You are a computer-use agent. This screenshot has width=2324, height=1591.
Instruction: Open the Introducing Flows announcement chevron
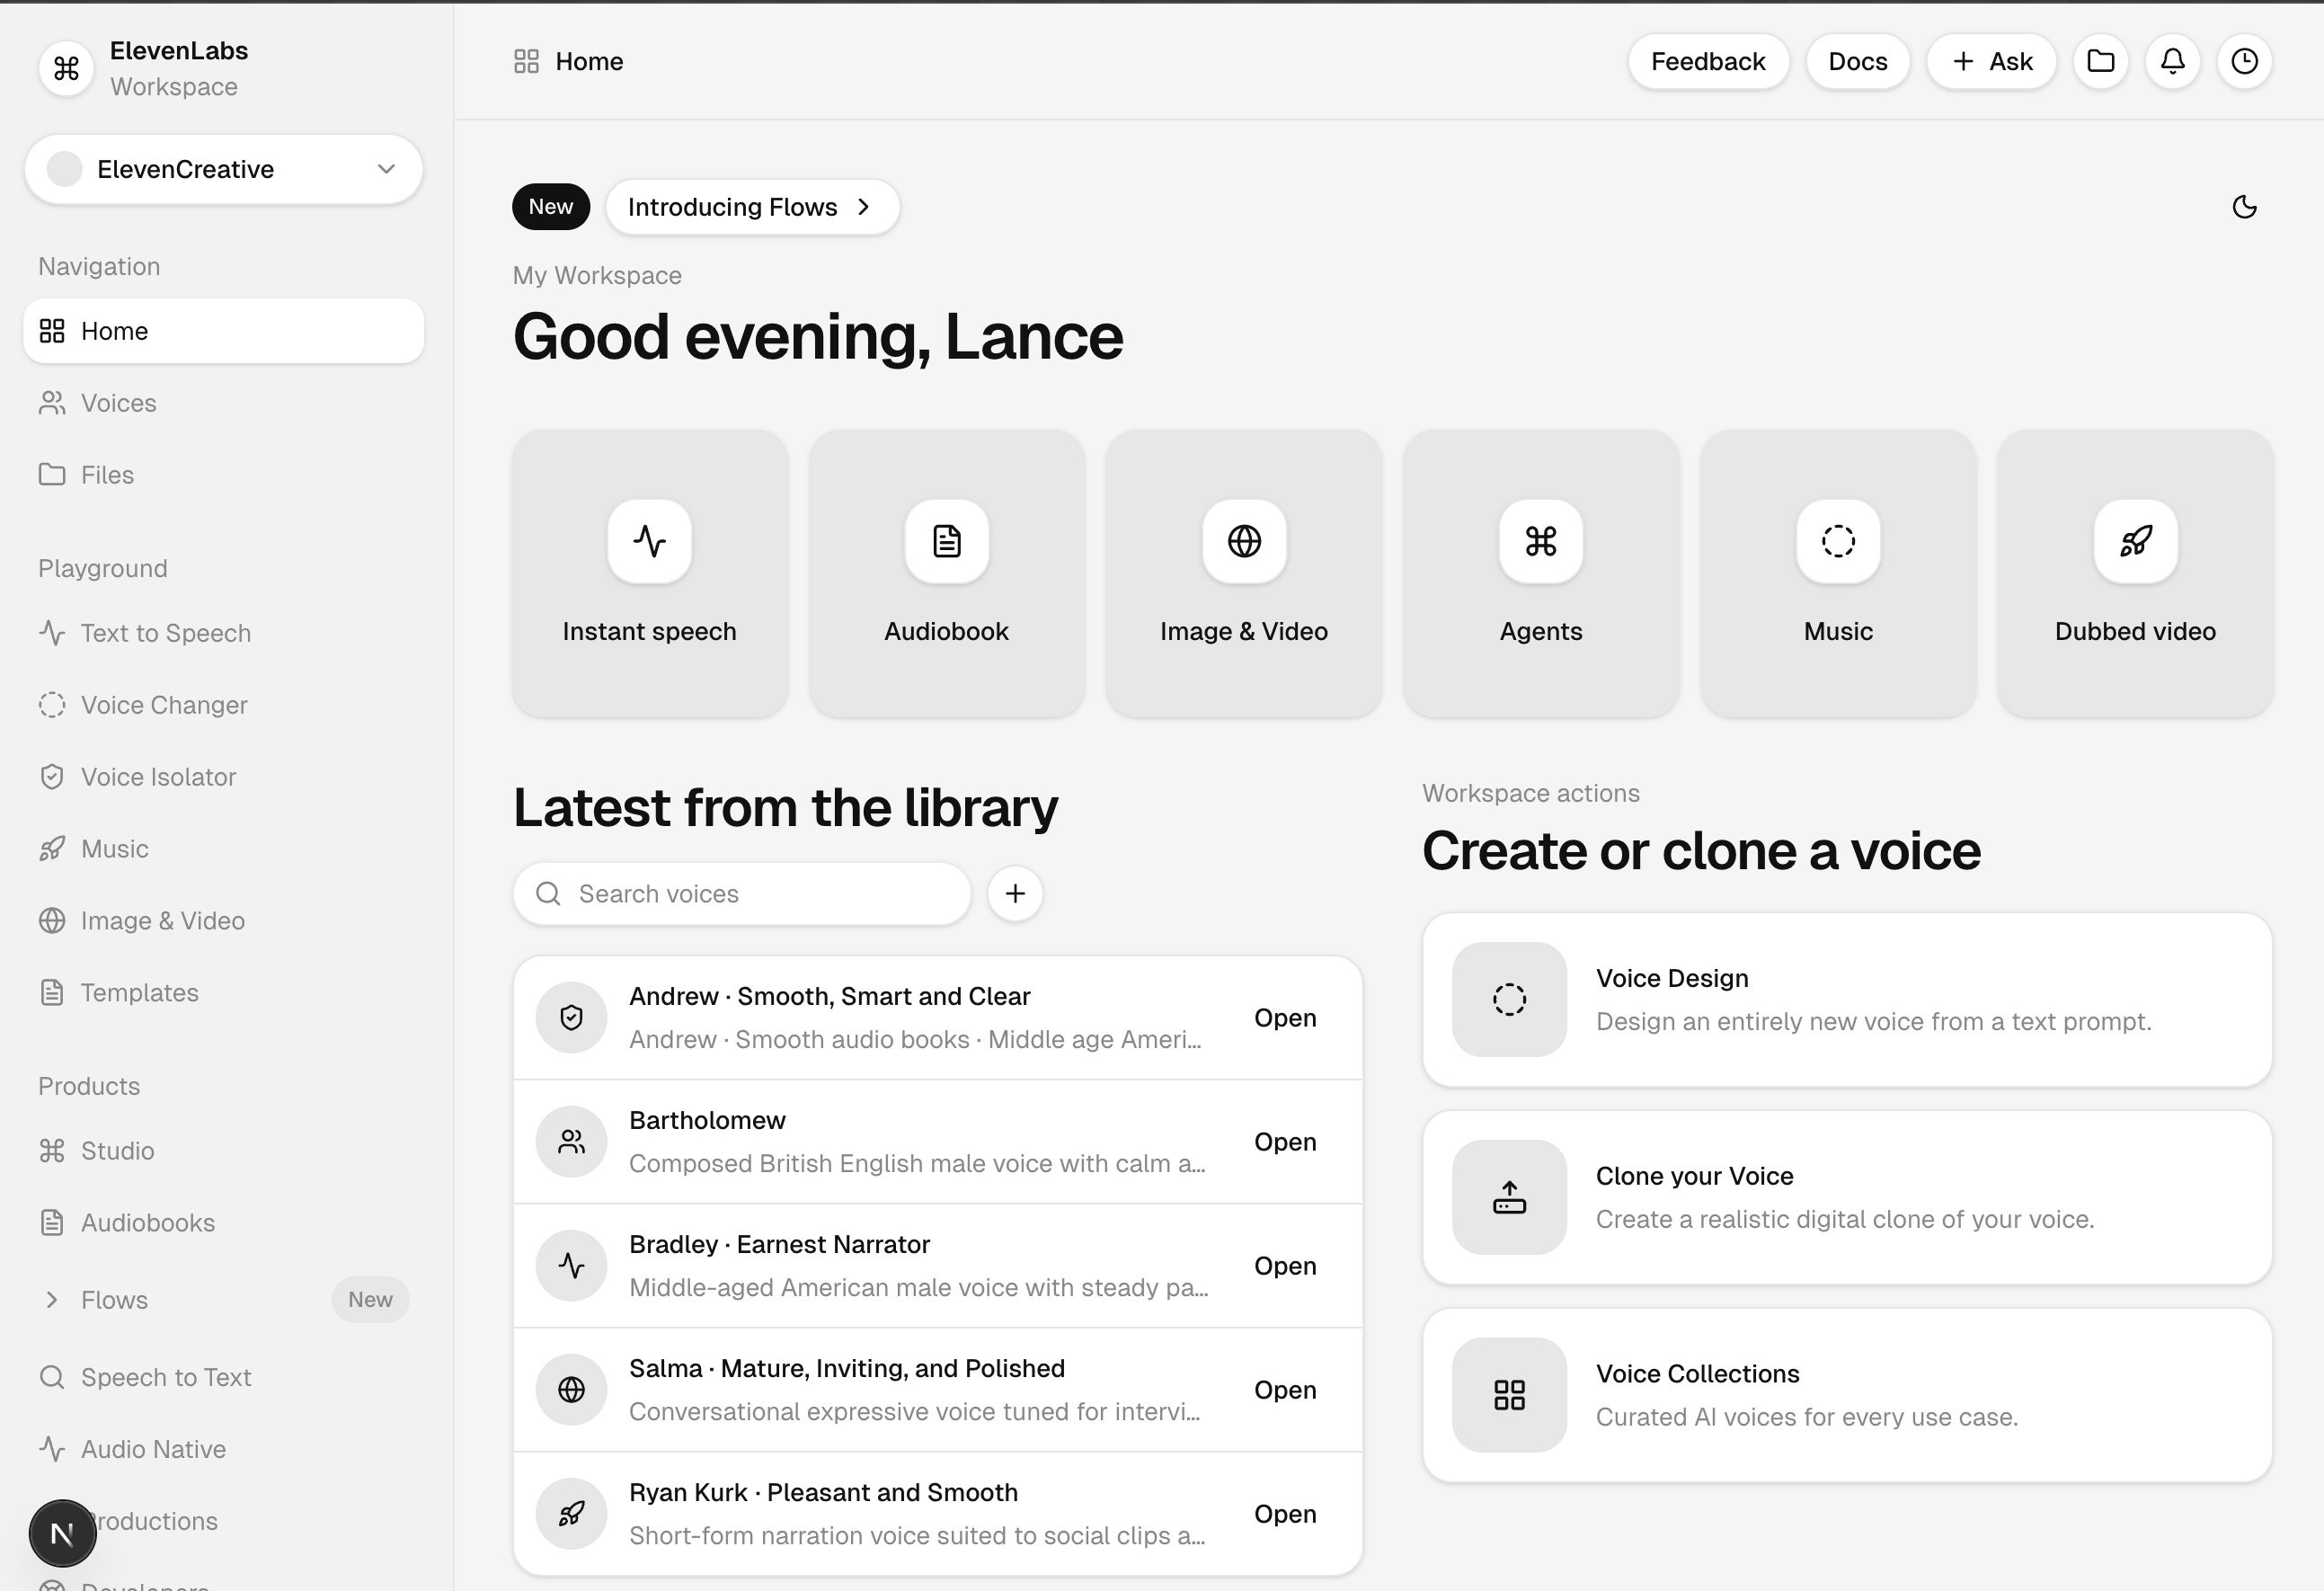[x=864, y=207]
